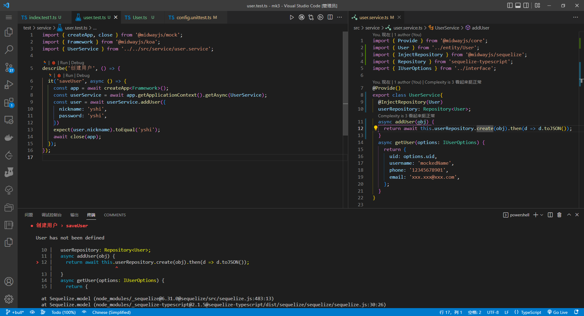This screenshot has height=316, width=584.
Task: Open the left editor's More Actions menu
Action: [339, 17]
